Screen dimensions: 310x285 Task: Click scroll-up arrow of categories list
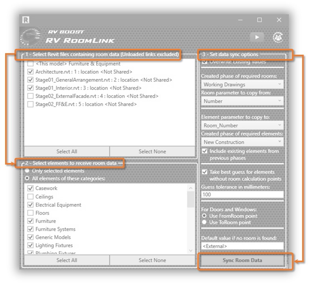(191, 188)
